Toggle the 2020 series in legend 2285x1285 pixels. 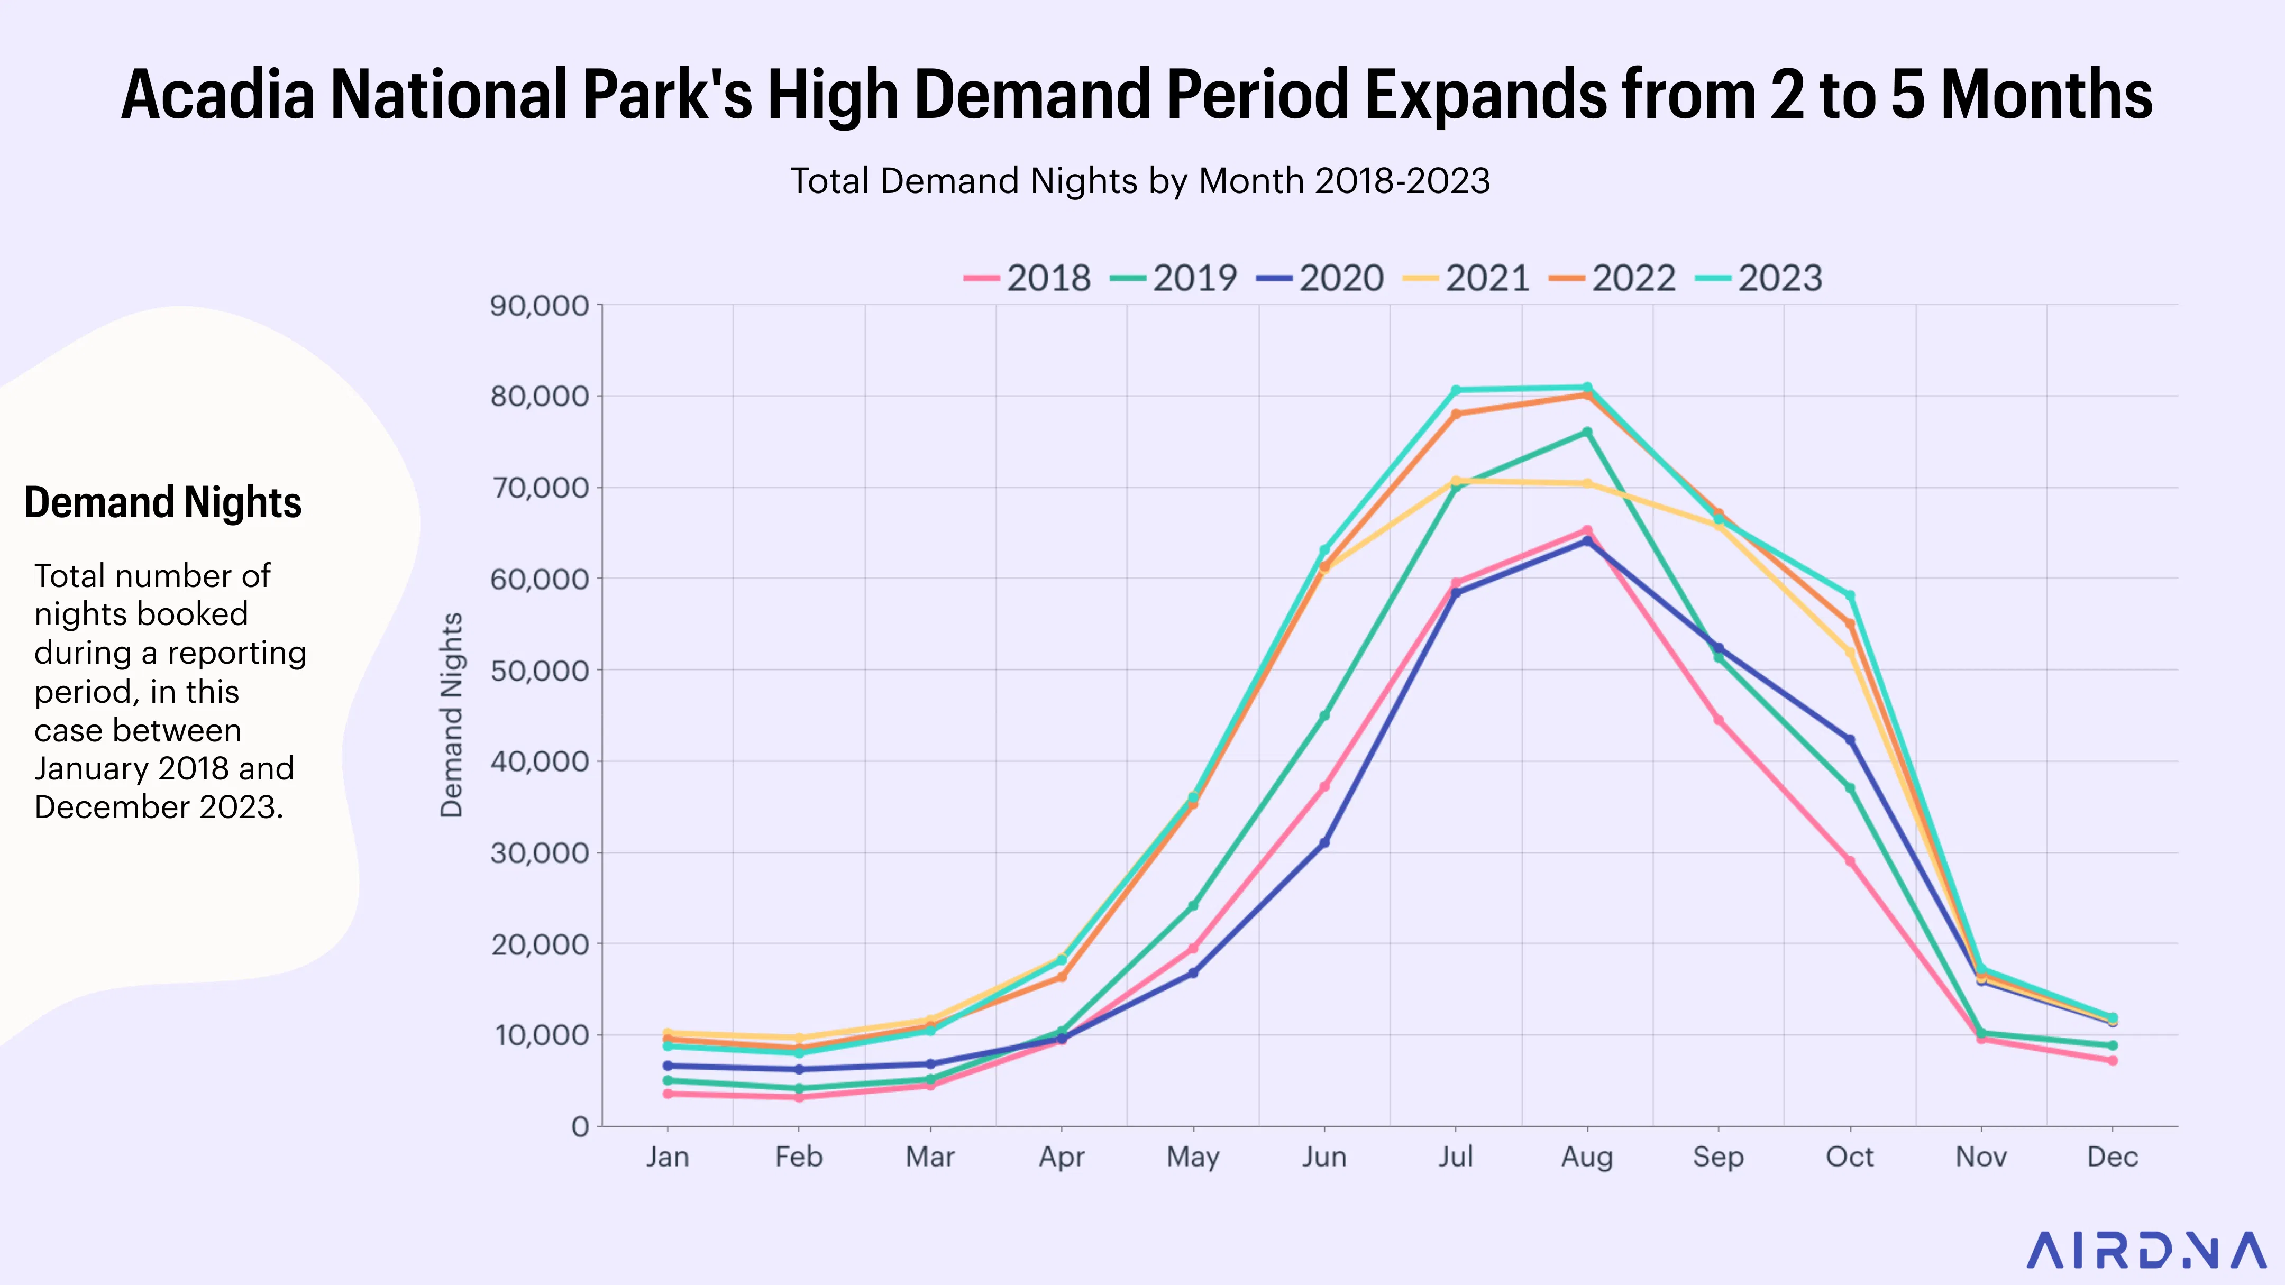pos(1320,279)
